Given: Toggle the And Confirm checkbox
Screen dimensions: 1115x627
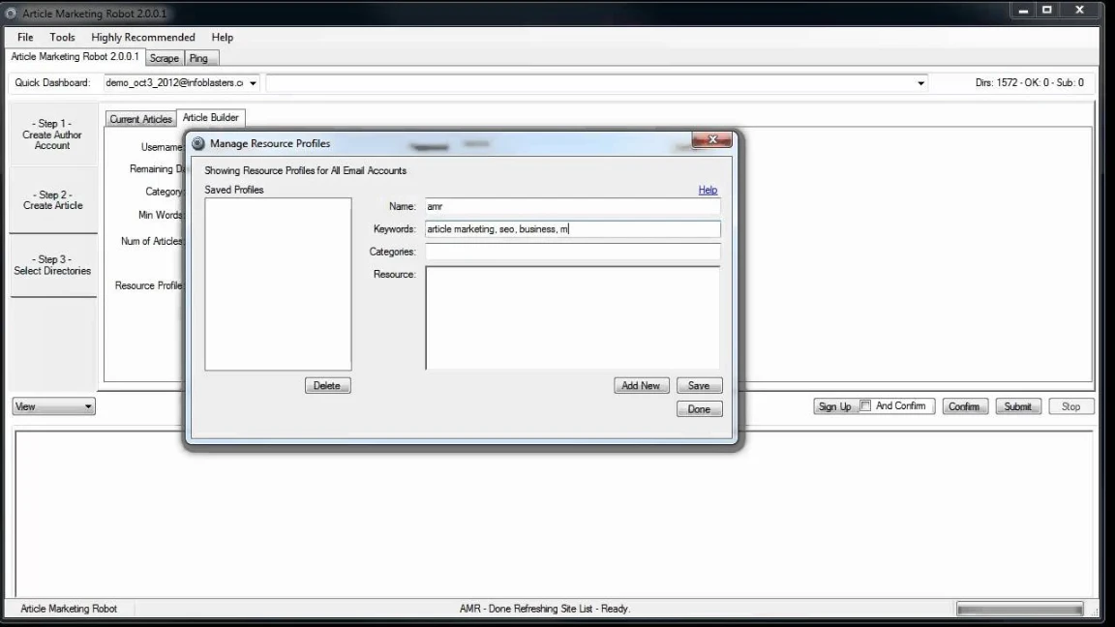Looking at the screenshot, I should click(865, 406).
